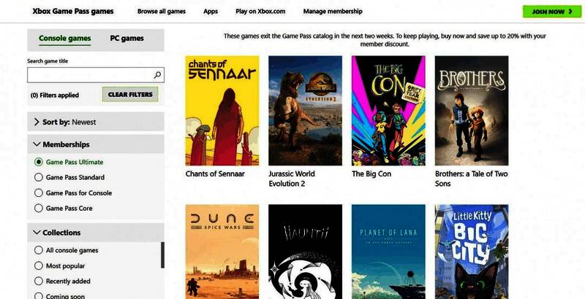Expand the Sort by Newest section

coord(95,122)
